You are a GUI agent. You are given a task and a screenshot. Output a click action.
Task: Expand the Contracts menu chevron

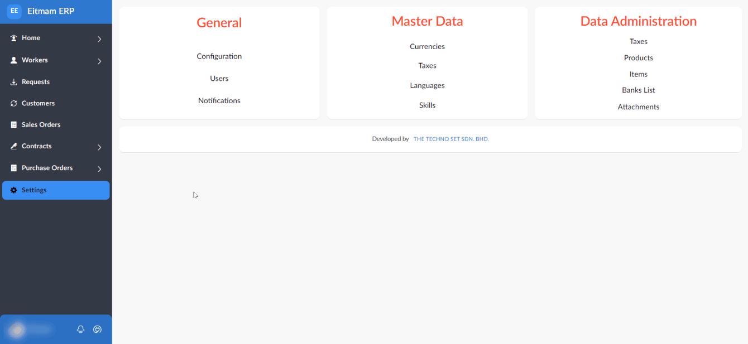(99, 147)
